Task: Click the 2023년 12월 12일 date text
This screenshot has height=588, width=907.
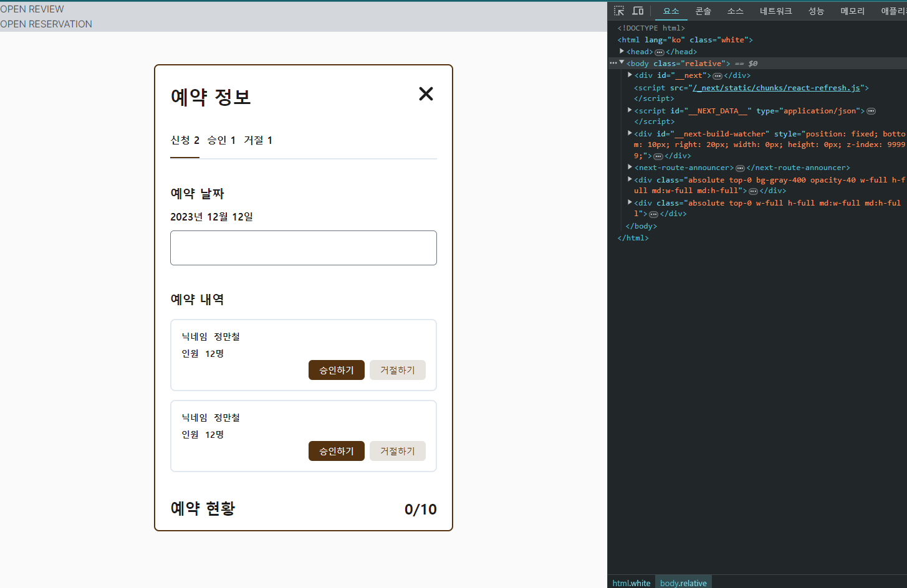Action: click(212, 217)
